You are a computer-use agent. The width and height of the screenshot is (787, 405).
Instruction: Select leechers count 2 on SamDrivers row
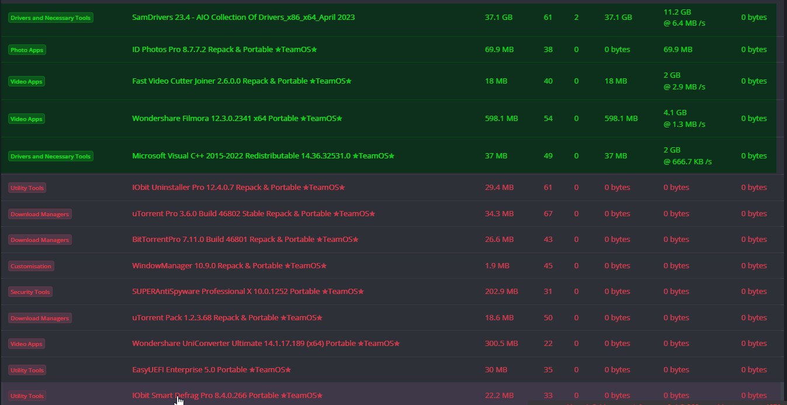pyautogui.click(x=577, y=18)
